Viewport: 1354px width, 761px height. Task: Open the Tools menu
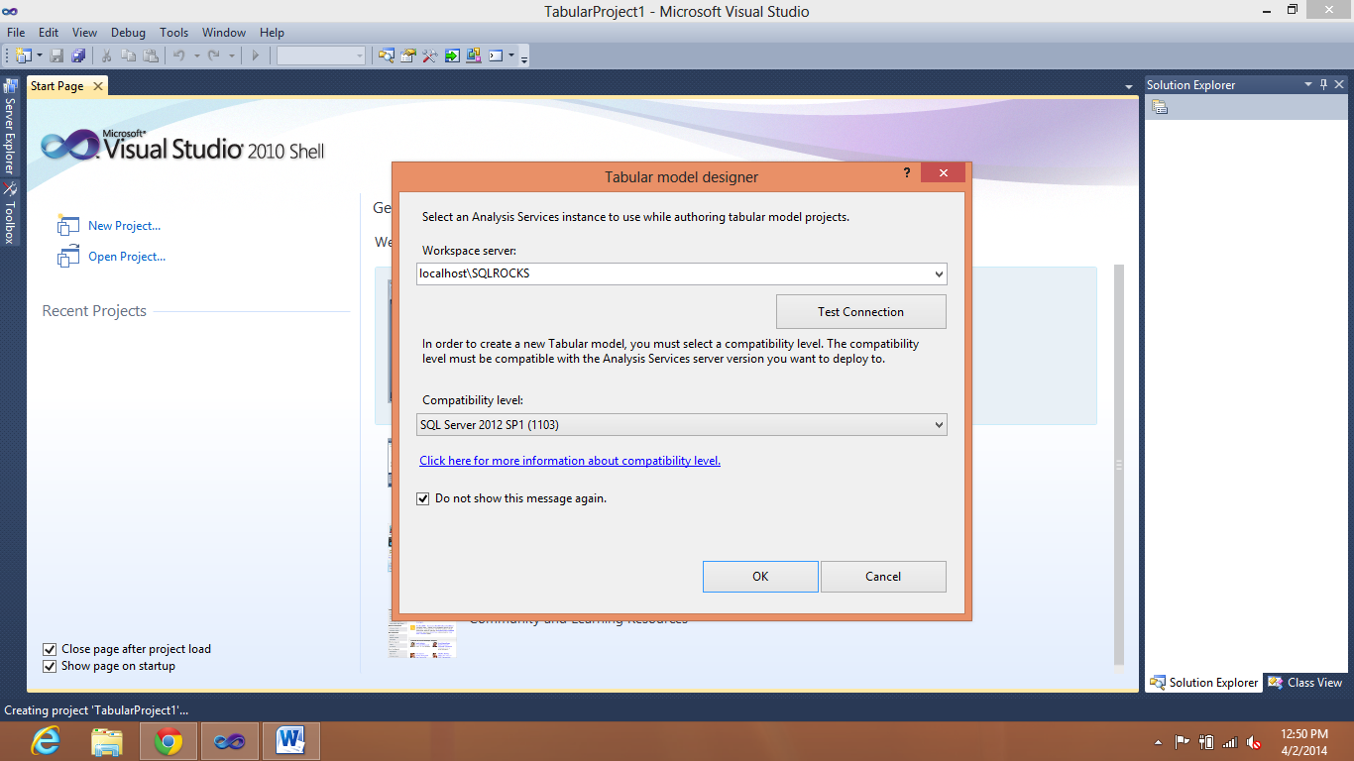coord(174,33)
